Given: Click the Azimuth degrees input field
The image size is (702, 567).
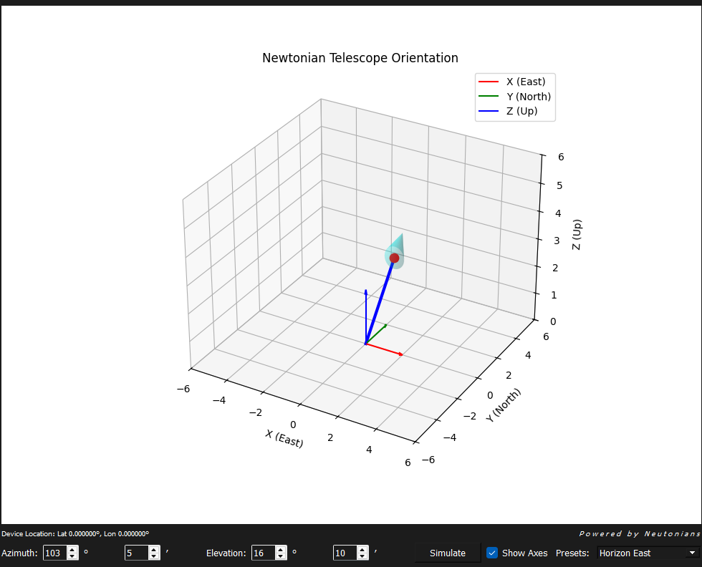Looking at the screenshot, I should [54, 553].
